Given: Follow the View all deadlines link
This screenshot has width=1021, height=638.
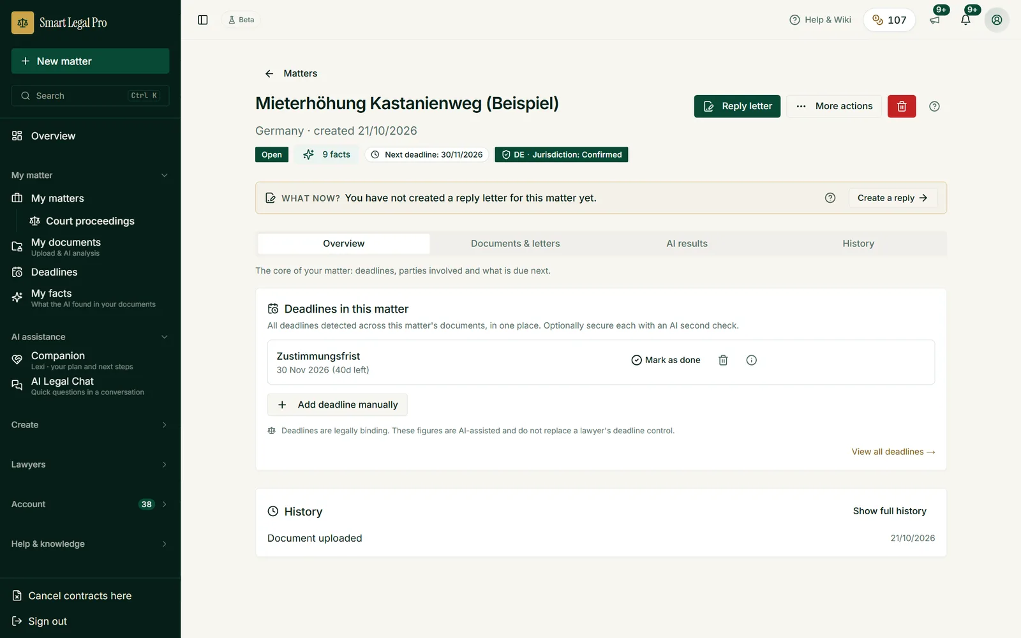Looking at the screenshot, I should pos(893,452).
